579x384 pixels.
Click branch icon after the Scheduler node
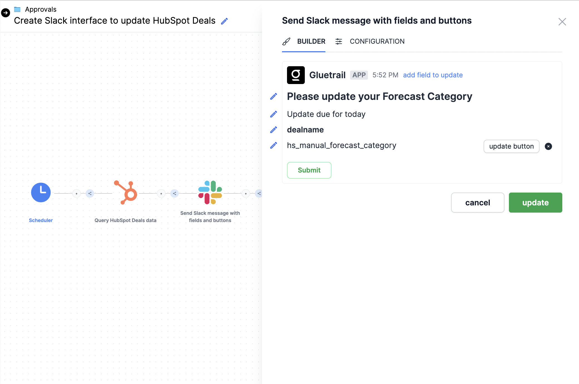tap(90, 193)
